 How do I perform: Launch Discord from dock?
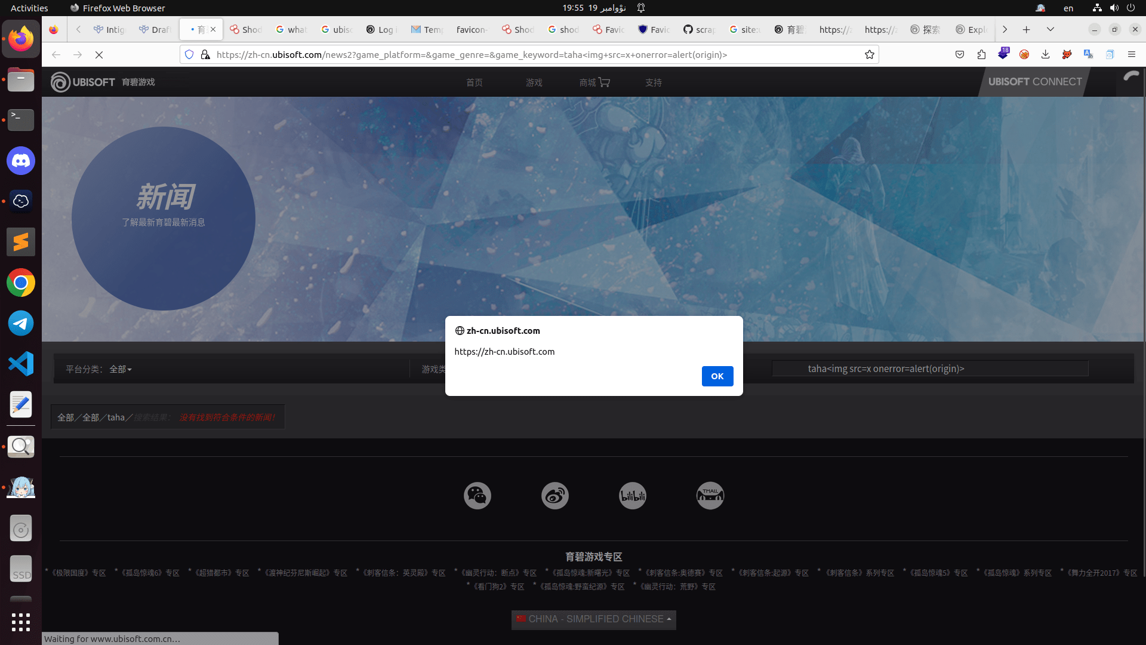pos(21,161)
